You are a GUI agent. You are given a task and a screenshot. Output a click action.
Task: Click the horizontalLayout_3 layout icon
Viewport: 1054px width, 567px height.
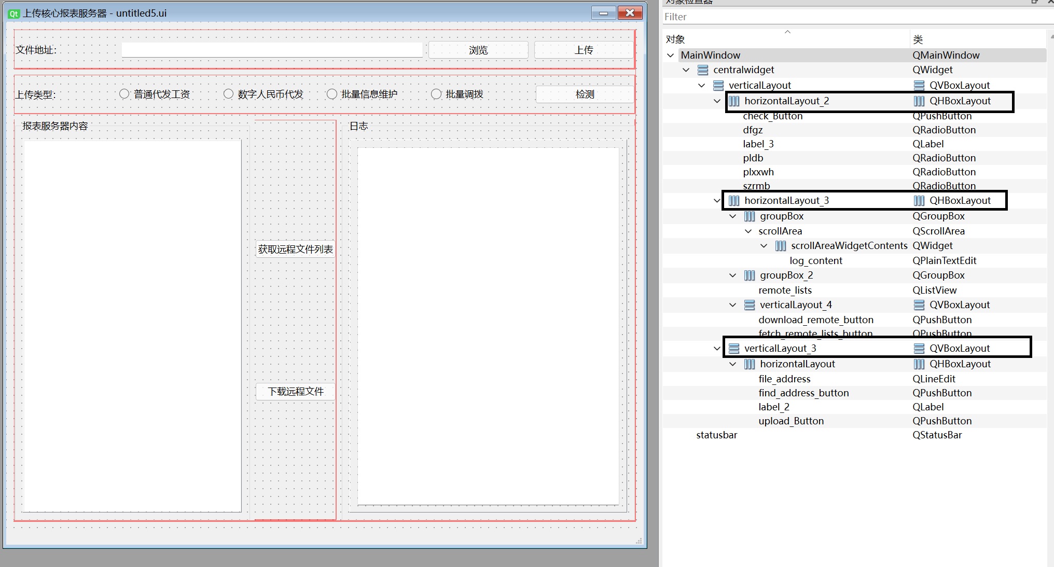734,201
